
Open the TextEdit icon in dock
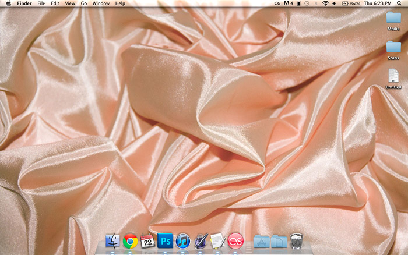pyautogui.click(x=218, y=240)
